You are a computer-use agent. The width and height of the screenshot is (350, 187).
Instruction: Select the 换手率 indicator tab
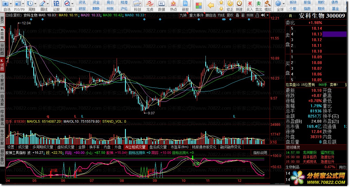point(94,147)
